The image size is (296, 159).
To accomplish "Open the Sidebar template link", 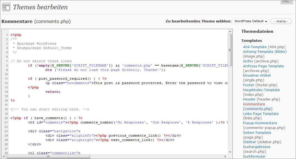I will (x=249, y=142).
